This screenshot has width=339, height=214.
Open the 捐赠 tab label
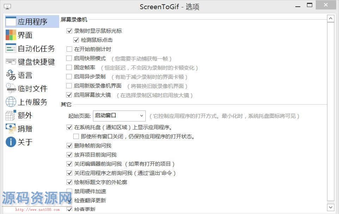click(25, 129)
